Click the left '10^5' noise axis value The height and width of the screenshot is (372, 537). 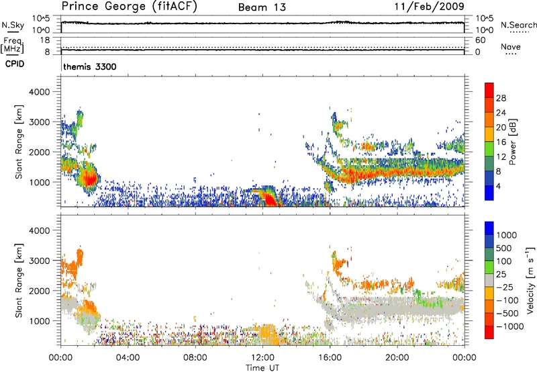[x=42, y=19]
